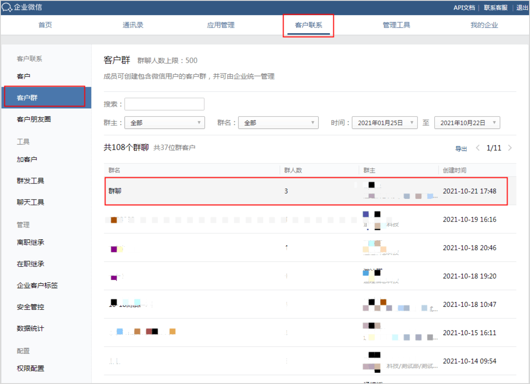Screen dimensions: 530x384
Task: Open the end date 2021年10月22日 picker
Action: tap(467, 123)
